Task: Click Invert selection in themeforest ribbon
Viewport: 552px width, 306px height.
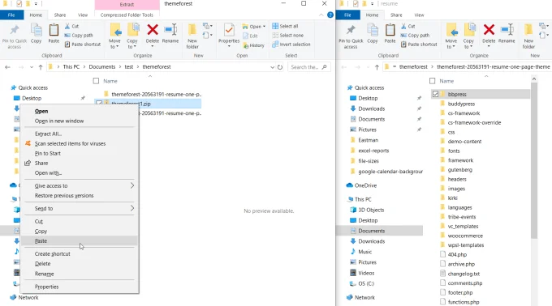Action: pyautogui.click(x=291, y=45)
